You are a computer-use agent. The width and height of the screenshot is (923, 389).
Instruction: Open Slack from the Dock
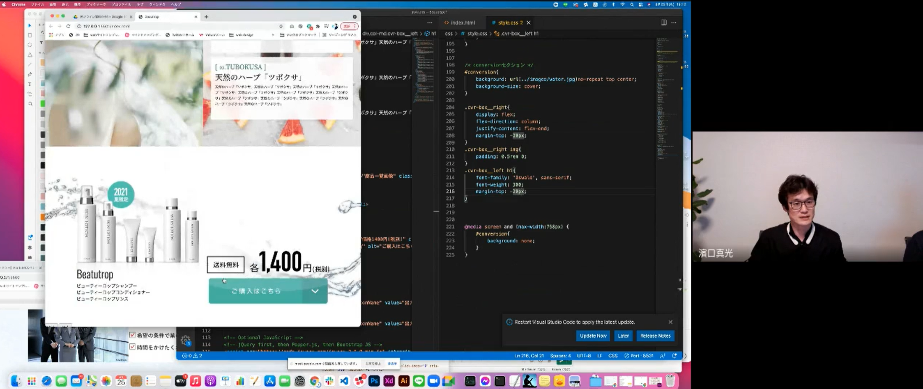coord(329,381)
